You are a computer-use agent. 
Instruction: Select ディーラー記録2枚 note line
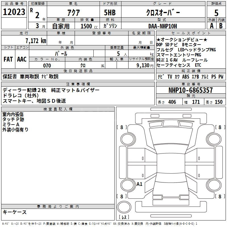coord(51,90)
